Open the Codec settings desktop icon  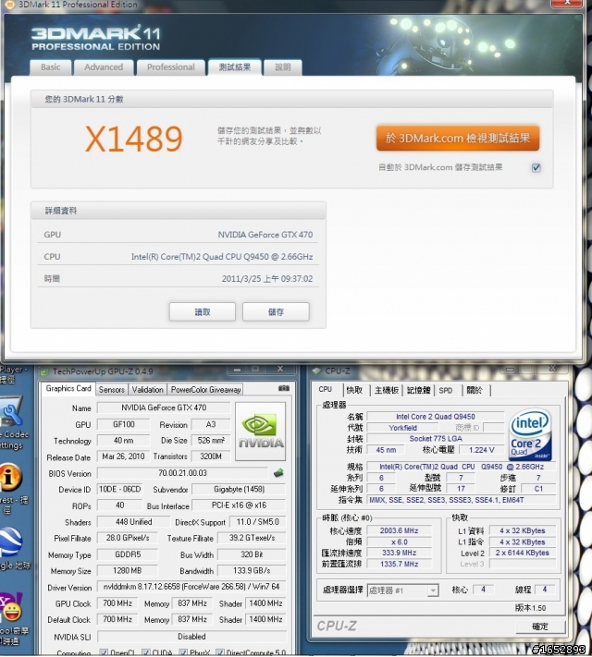11,421
